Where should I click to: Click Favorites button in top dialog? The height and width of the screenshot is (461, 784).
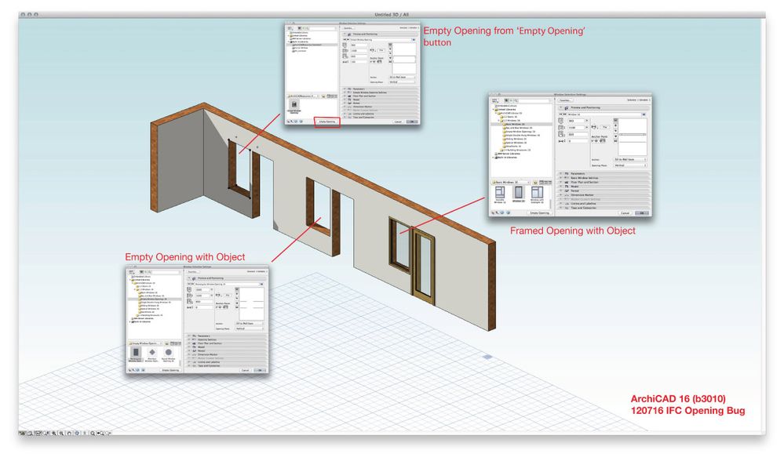[x=348, y=28]
